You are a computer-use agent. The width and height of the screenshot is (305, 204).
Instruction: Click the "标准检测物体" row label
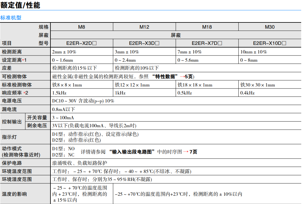tap(17, 85)
